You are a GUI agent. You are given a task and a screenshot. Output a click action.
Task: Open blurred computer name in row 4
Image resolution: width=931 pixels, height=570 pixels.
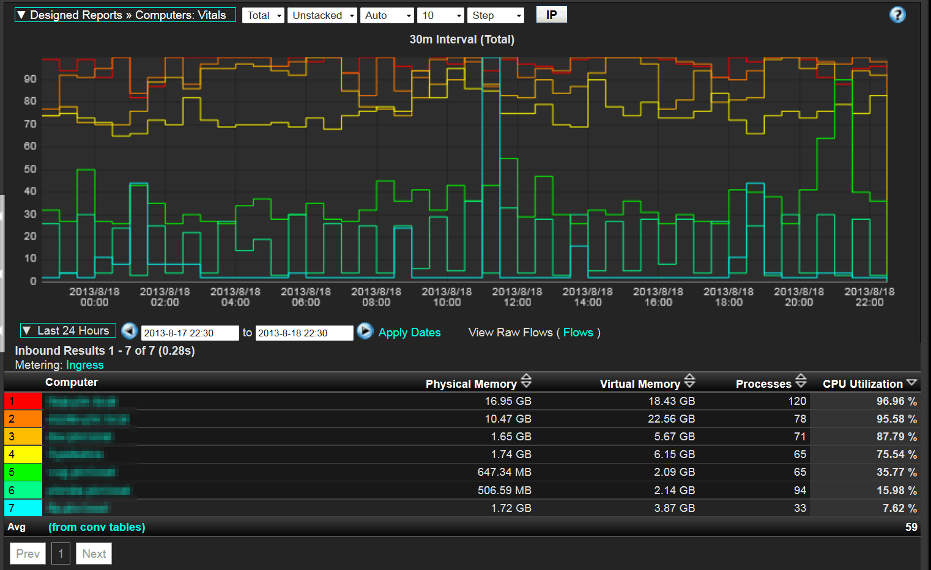[x=76, y=454]
